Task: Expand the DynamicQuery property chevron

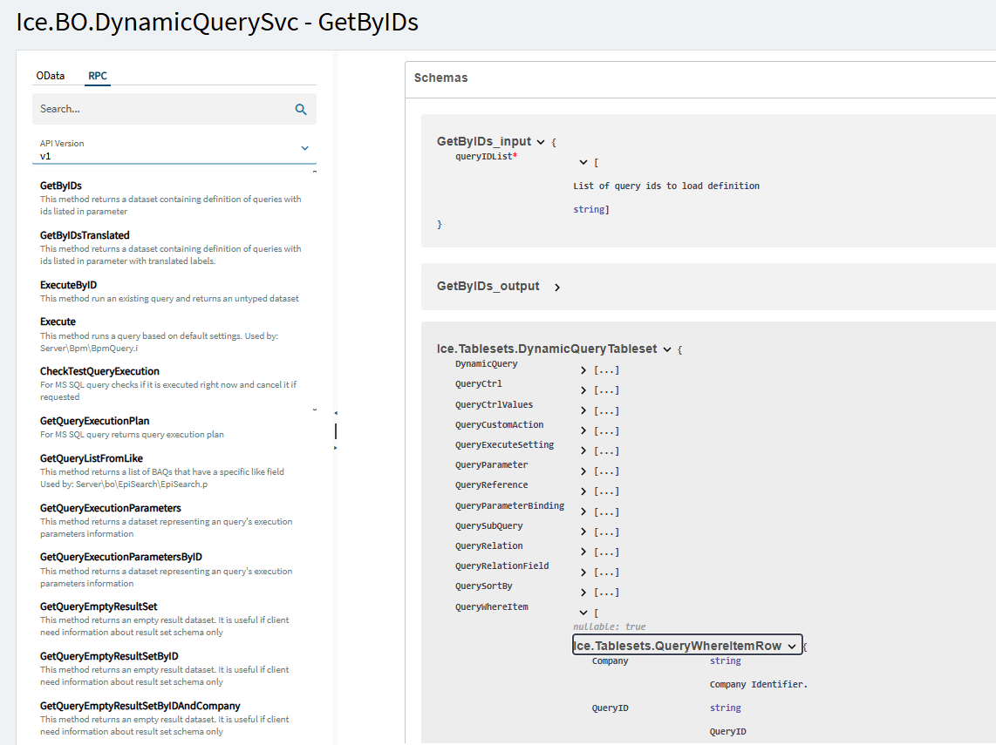Action: pyautogui.click(x=583, y=370)
